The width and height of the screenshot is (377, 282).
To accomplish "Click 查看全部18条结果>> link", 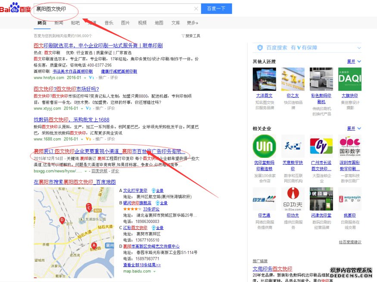I will (x=142, y=265).
